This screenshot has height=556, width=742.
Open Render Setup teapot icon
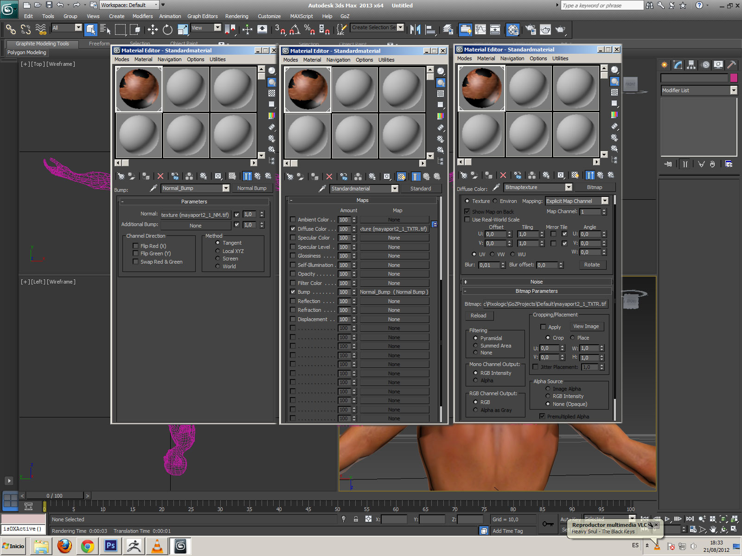click(530, 30)
